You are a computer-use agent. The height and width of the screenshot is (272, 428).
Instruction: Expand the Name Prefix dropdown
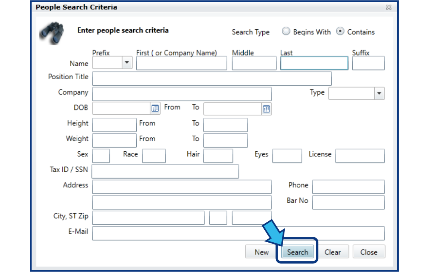pyautogui.click(x=127, y=62)
